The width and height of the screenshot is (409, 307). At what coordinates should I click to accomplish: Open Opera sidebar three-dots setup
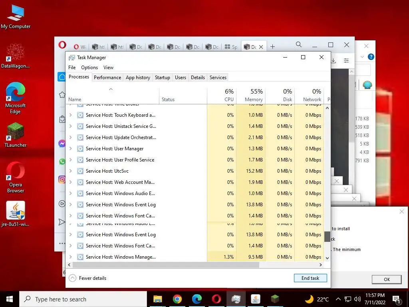(62, 243)
